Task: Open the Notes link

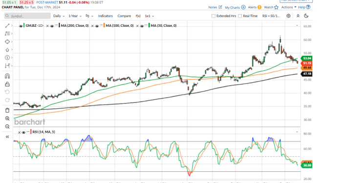Action: (x=213, y=7)
